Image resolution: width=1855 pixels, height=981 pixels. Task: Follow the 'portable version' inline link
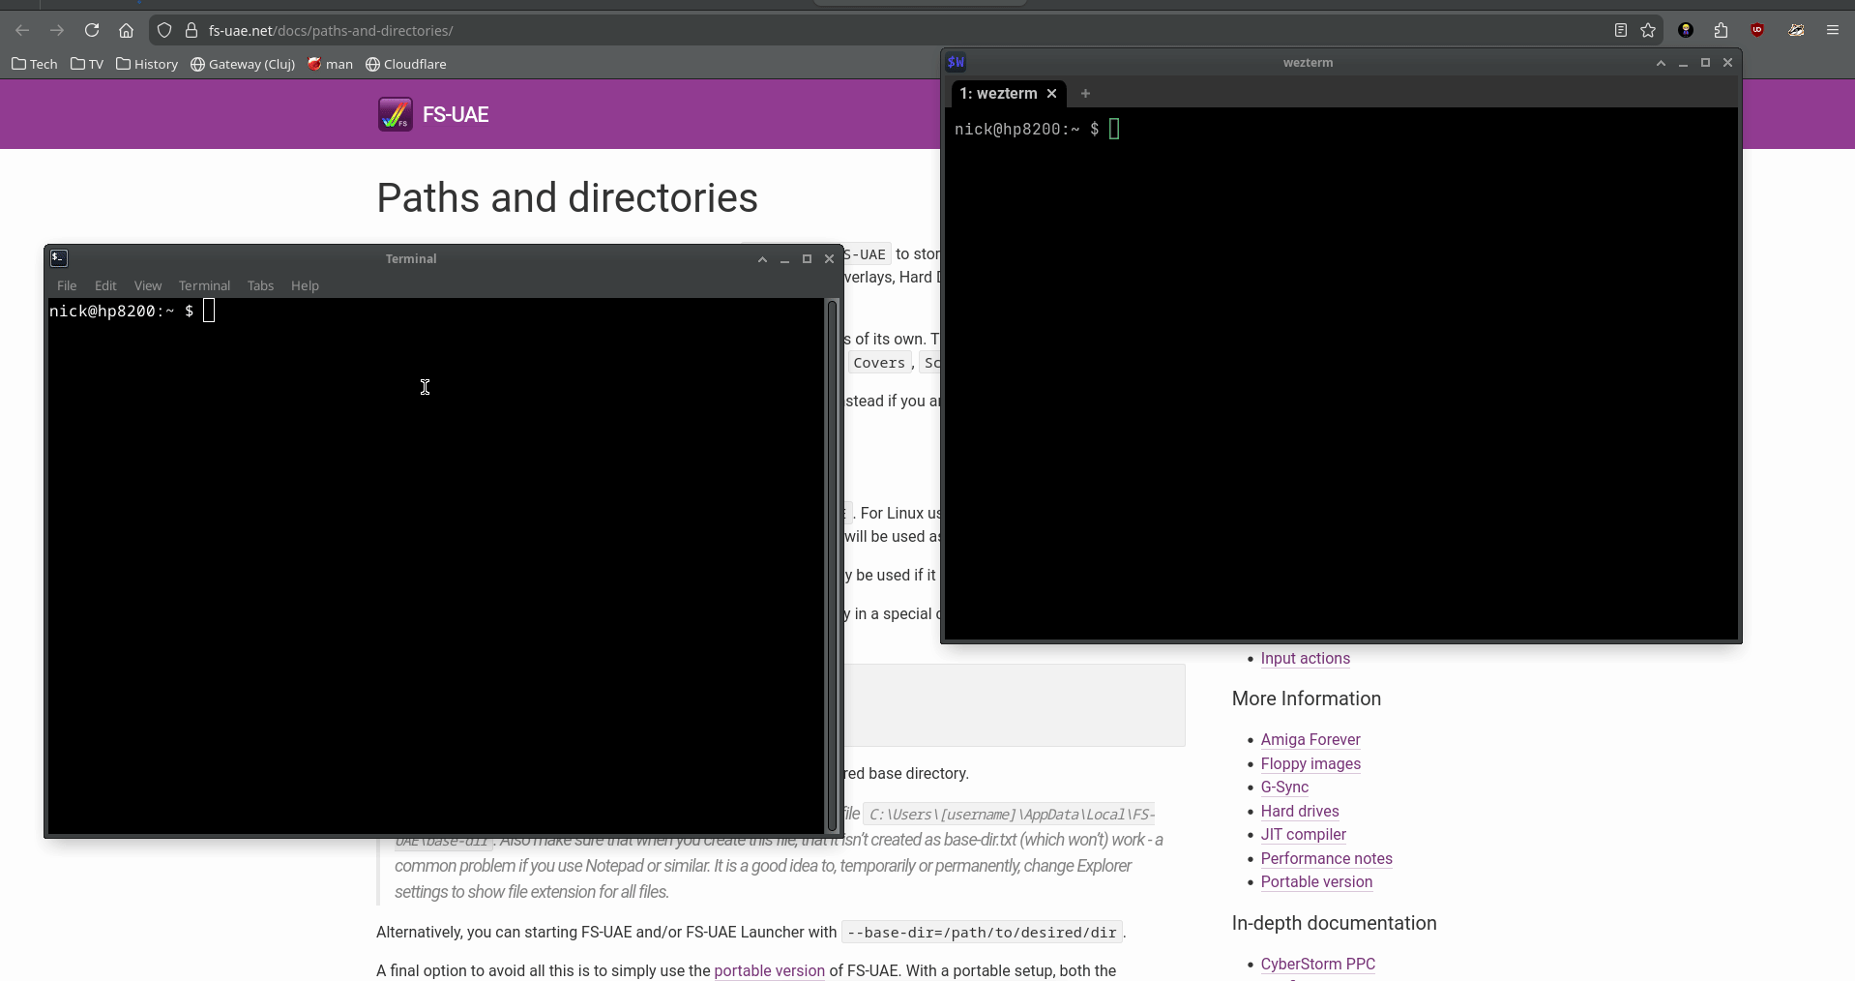(769, 970)
